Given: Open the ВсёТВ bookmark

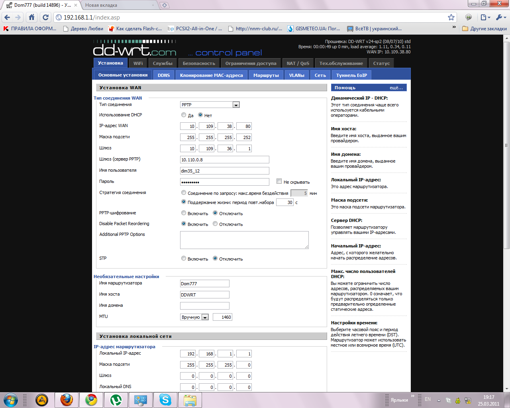Looking at the screenshot, I should pos(374,29).
